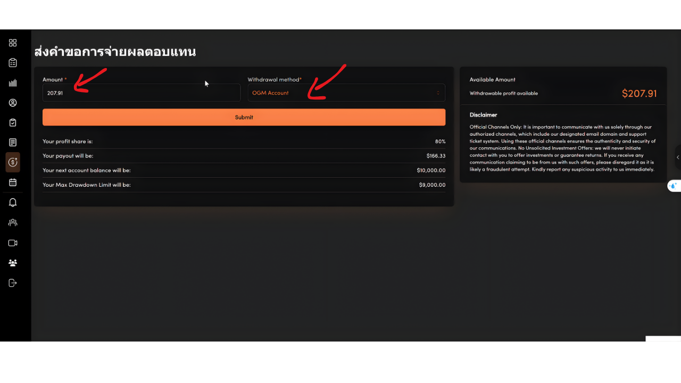Click the arrows on OGM Account selector

[x=438, y=93]
